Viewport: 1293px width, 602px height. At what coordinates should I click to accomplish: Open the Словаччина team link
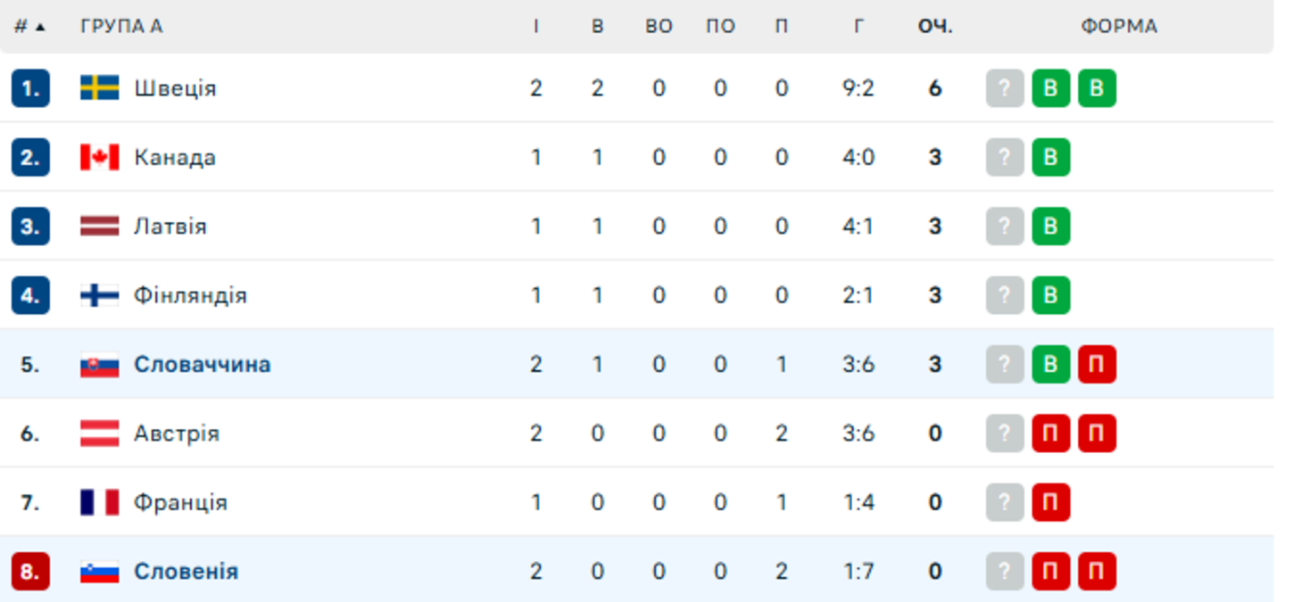click(x=203, y=364)
